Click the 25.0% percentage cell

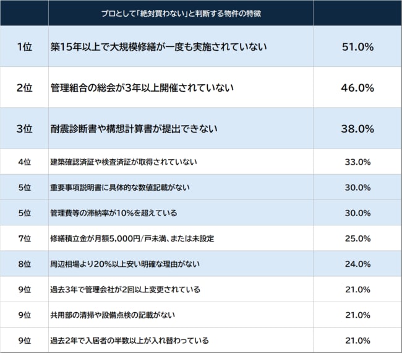click(357, 238)
